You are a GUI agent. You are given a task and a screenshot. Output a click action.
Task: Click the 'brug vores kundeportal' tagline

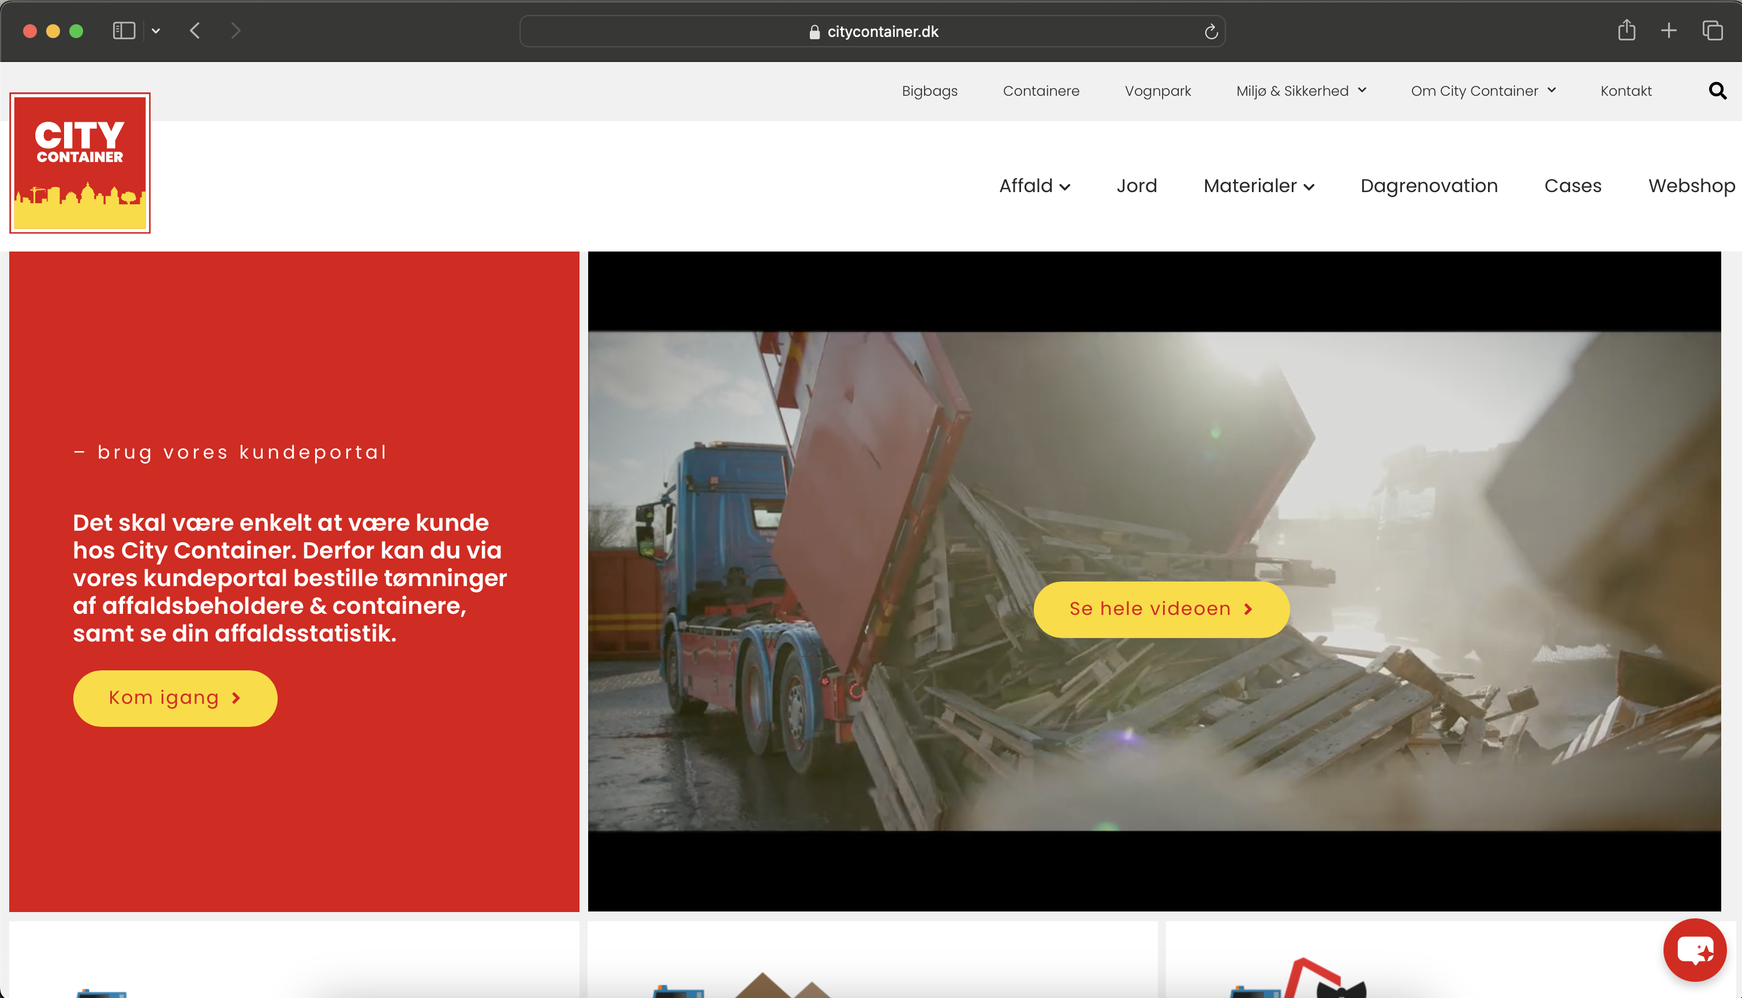coord(230,452)
